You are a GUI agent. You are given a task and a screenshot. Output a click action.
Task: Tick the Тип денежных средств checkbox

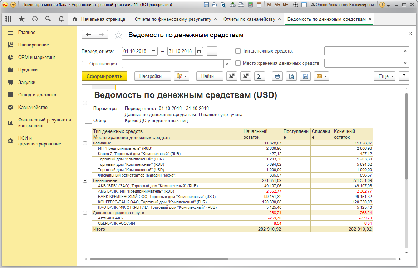[238, 51]
